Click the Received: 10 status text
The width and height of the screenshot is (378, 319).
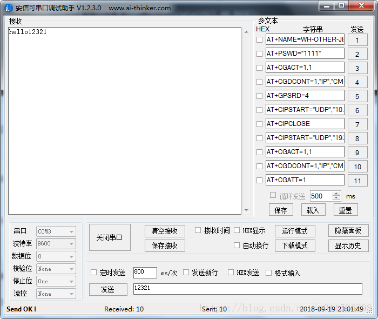[124, 309]
